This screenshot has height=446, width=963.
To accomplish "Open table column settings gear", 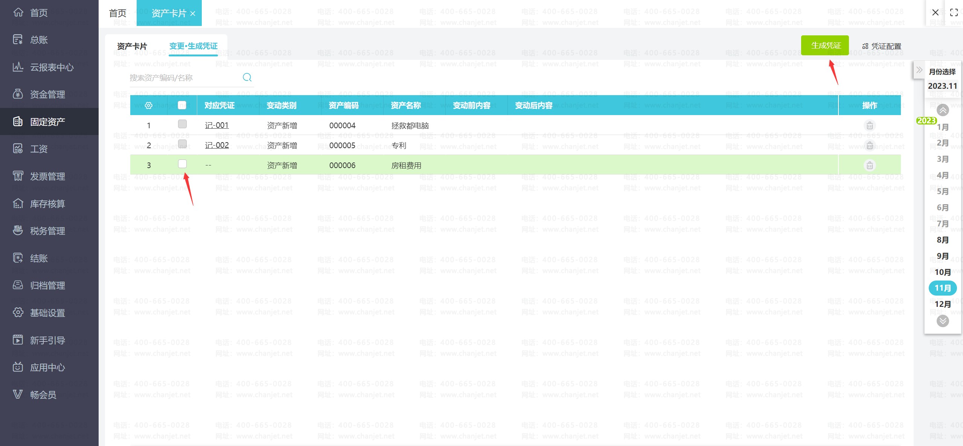I will pyautogui.click(x=149, y=106).
